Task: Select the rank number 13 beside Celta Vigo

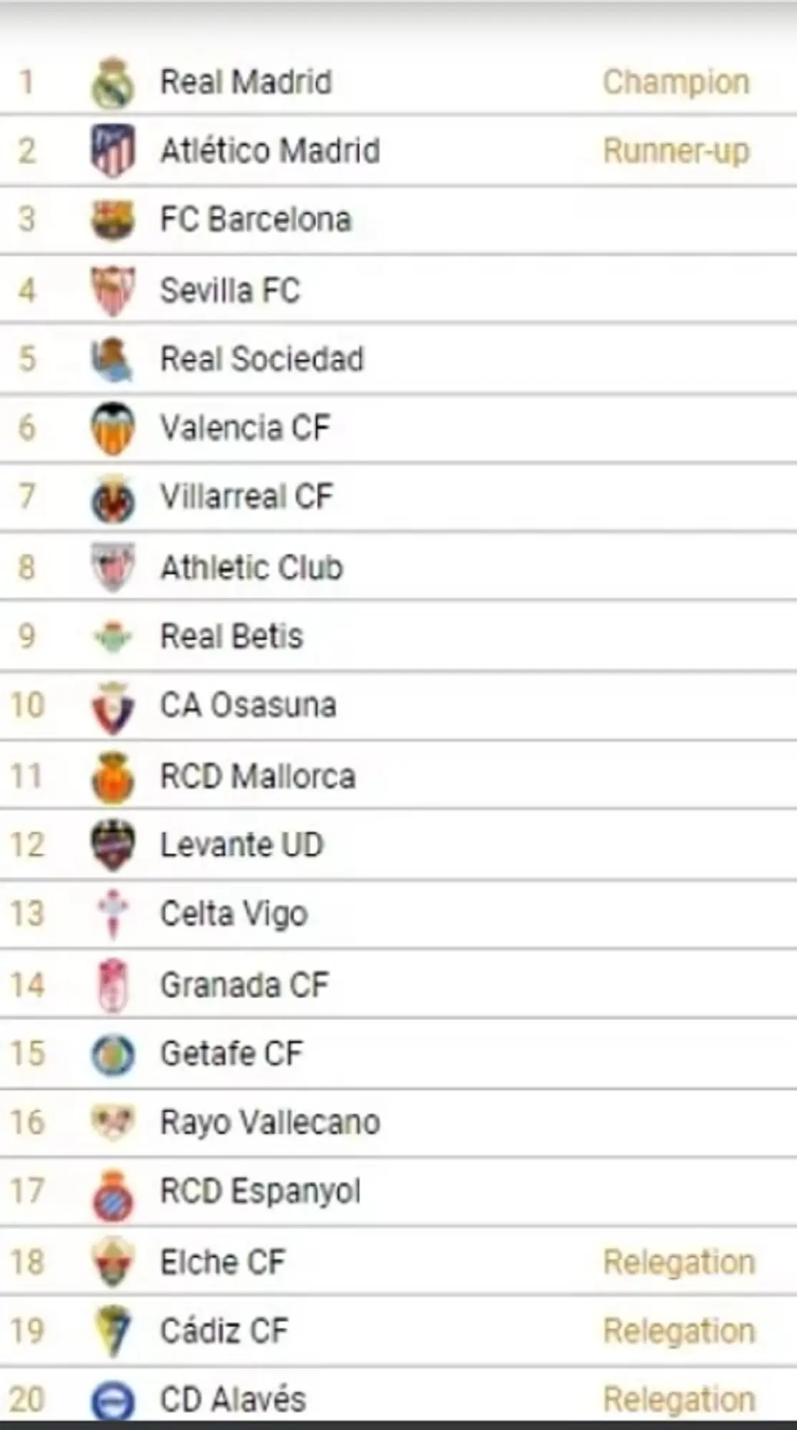Action: [27, 914]
